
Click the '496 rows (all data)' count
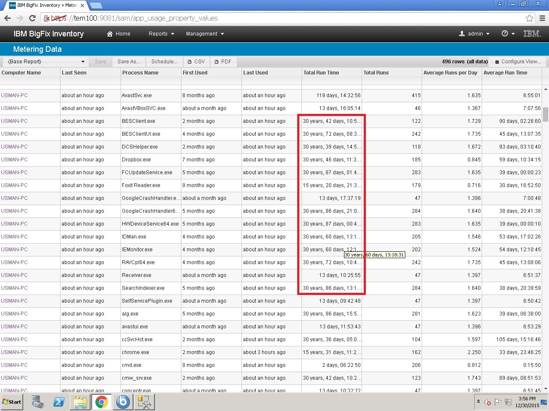[465, 62]
